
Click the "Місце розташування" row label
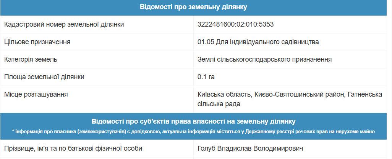[x=36, y=94]
